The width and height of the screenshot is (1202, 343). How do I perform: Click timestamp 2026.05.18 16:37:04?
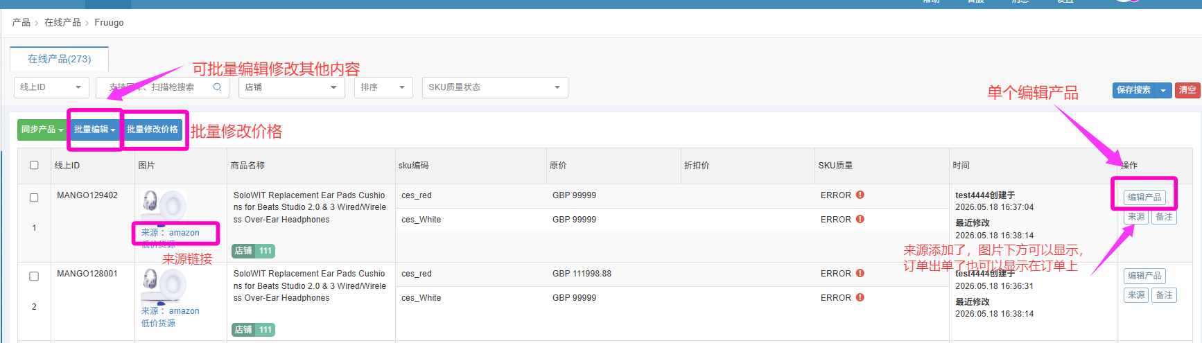click(994, 207)
